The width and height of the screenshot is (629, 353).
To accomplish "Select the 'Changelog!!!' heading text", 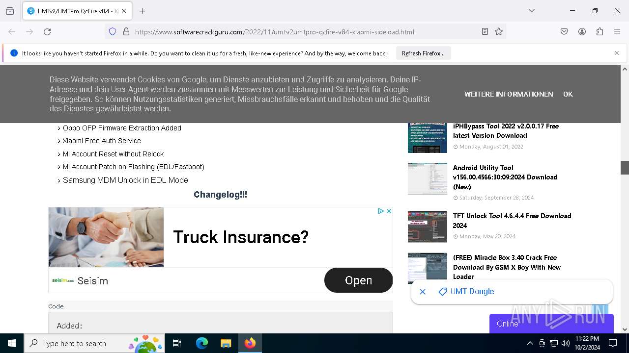I will 220,195.
